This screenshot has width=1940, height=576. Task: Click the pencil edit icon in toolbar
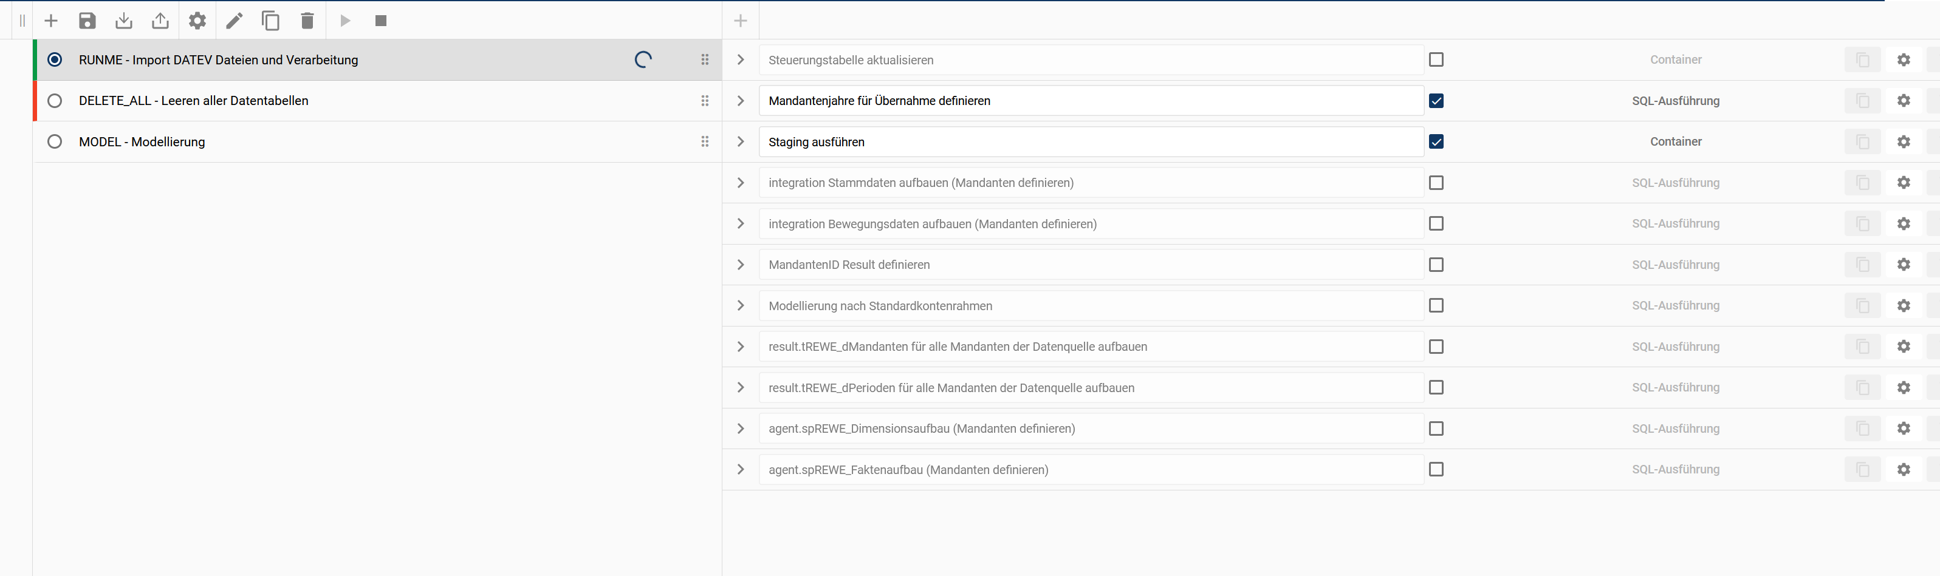pos(234,21)
